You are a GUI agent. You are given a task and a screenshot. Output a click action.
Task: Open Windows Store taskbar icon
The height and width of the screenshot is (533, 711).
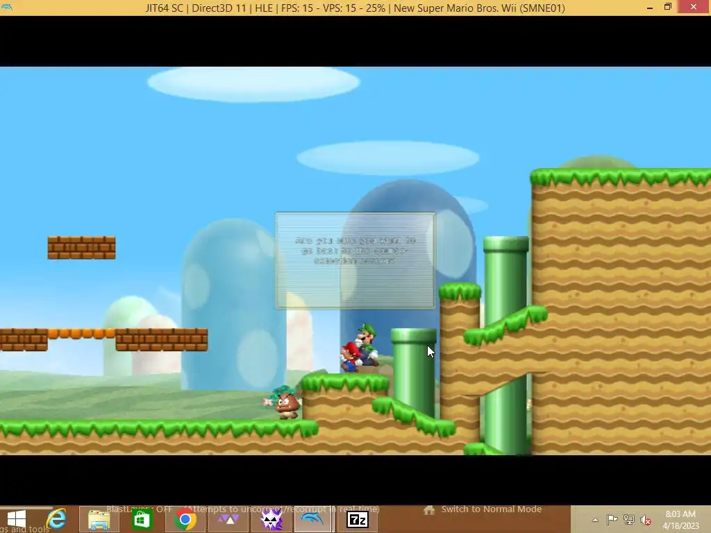point(142,520)
